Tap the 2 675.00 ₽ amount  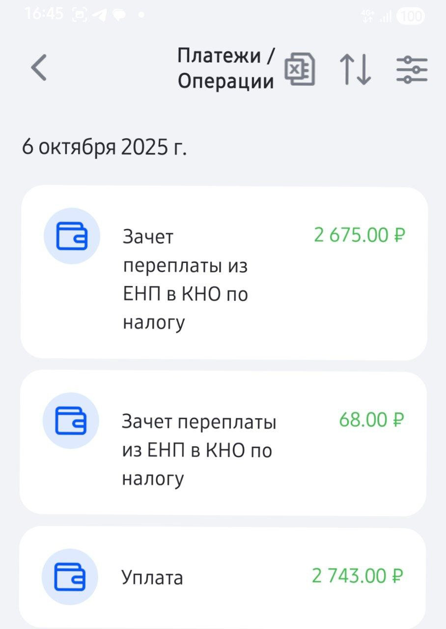pyautogui.click(x=359, y=235)
